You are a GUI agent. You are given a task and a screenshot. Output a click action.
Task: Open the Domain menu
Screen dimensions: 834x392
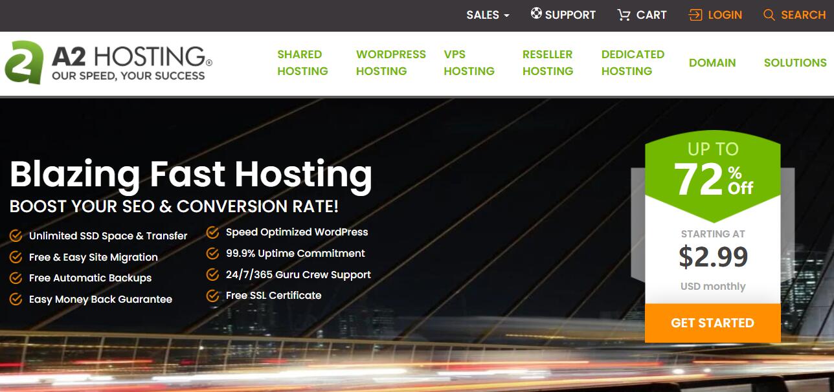tap(712, 63)
